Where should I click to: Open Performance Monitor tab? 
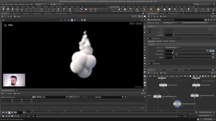(x=173, y=13)
